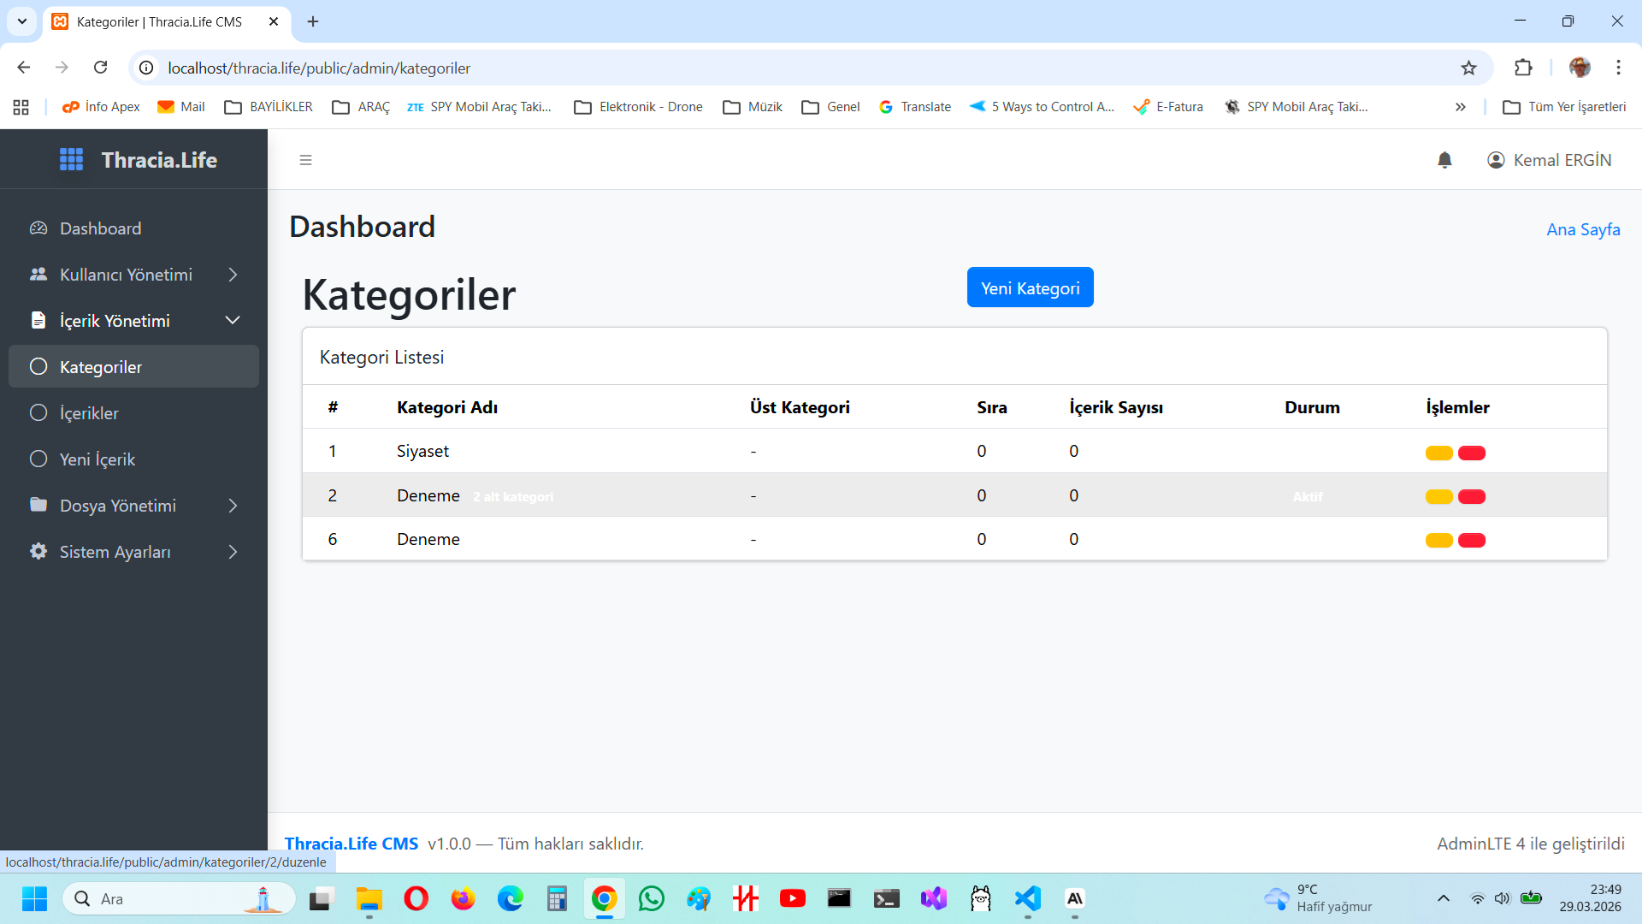
Task: Open Microsoft Edge from taskbar
Action: 511,898
